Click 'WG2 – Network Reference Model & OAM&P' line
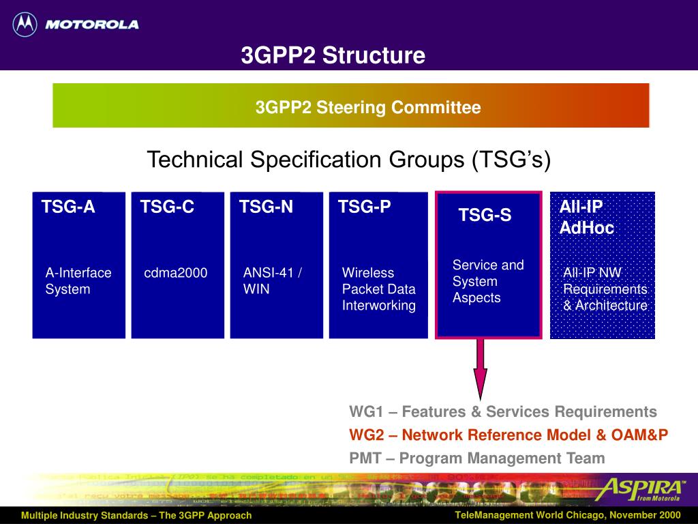The height and width of the screenshot is (524, 698). point(509,435)
